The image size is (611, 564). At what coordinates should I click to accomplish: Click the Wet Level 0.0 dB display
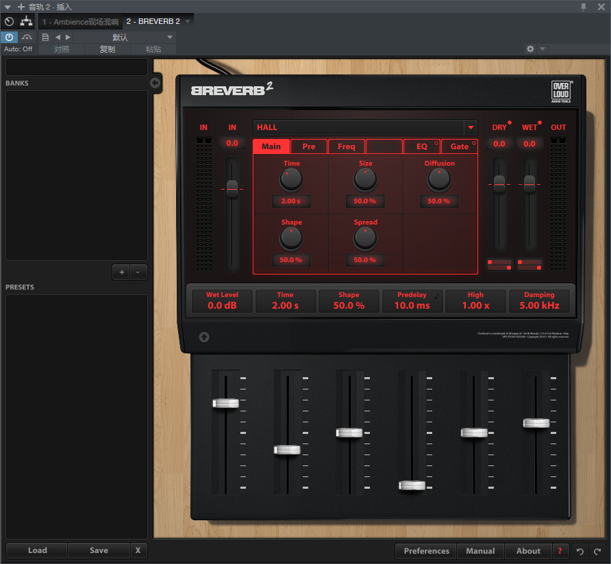(x=222, y=300)
